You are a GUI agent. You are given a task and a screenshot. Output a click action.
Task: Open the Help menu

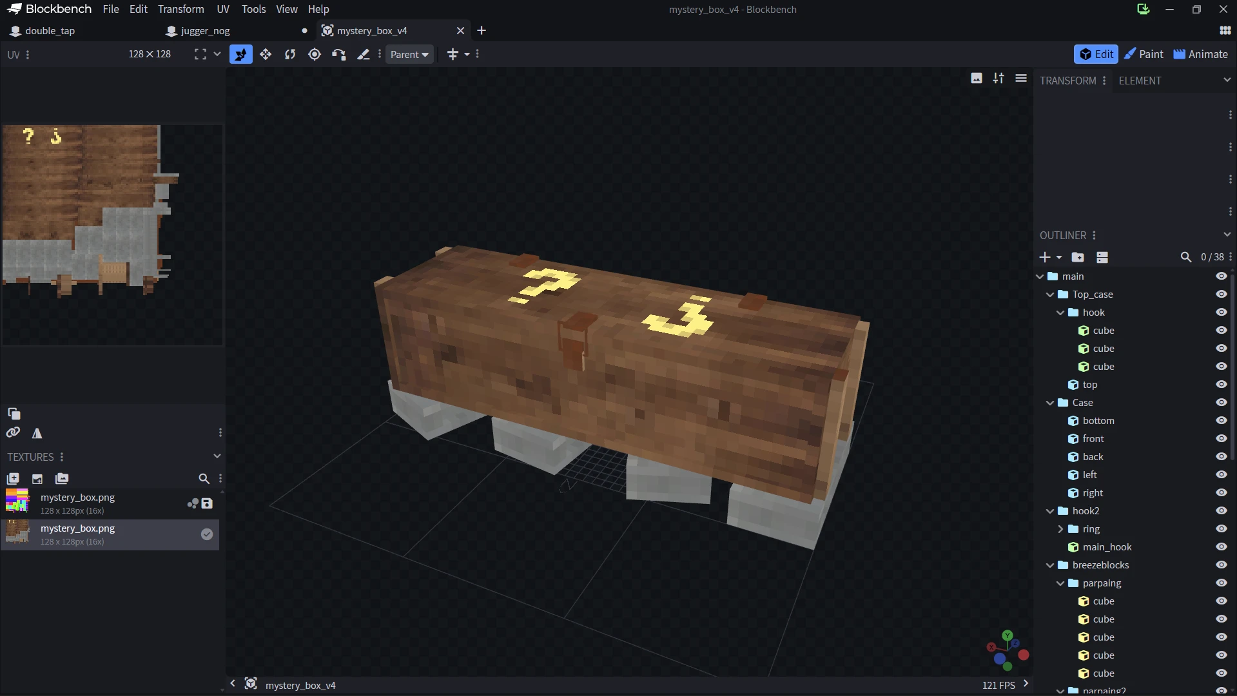click(318, 9)
